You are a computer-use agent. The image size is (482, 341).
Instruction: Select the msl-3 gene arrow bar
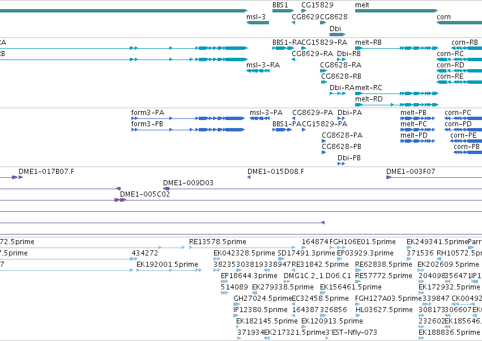tap(258, 23)
